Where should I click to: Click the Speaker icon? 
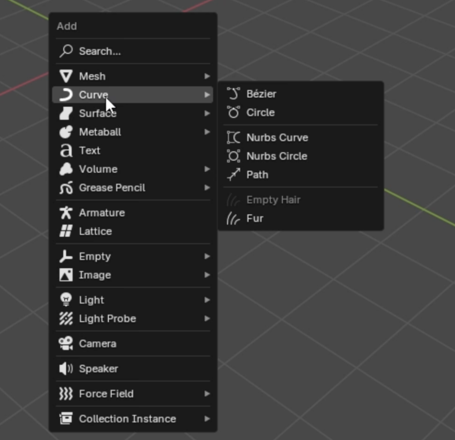[66, 369]
